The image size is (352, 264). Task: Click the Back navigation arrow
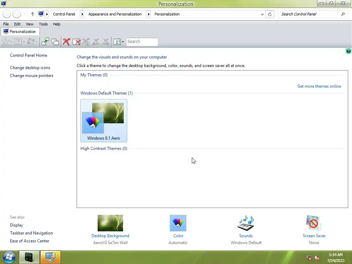(7, 14)
